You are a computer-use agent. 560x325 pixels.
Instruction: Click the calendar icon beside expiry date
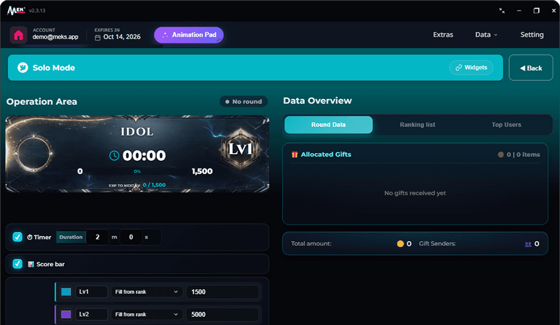tap(98, 37)
